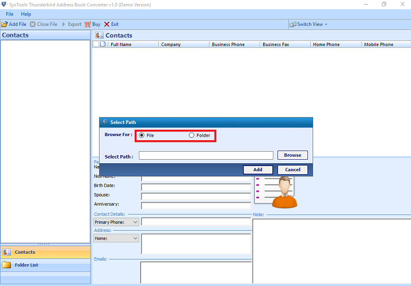Click the Export toolbar button
Viewport: 411px width, 286px height.
click(x=71, y=24)
